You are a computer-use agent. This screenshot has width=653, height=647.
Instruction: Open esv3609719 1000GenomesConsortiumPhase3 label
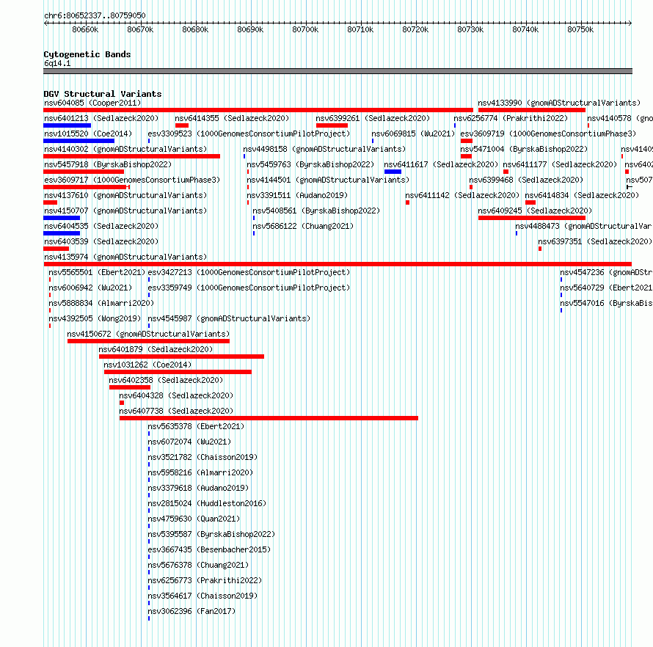548,134
